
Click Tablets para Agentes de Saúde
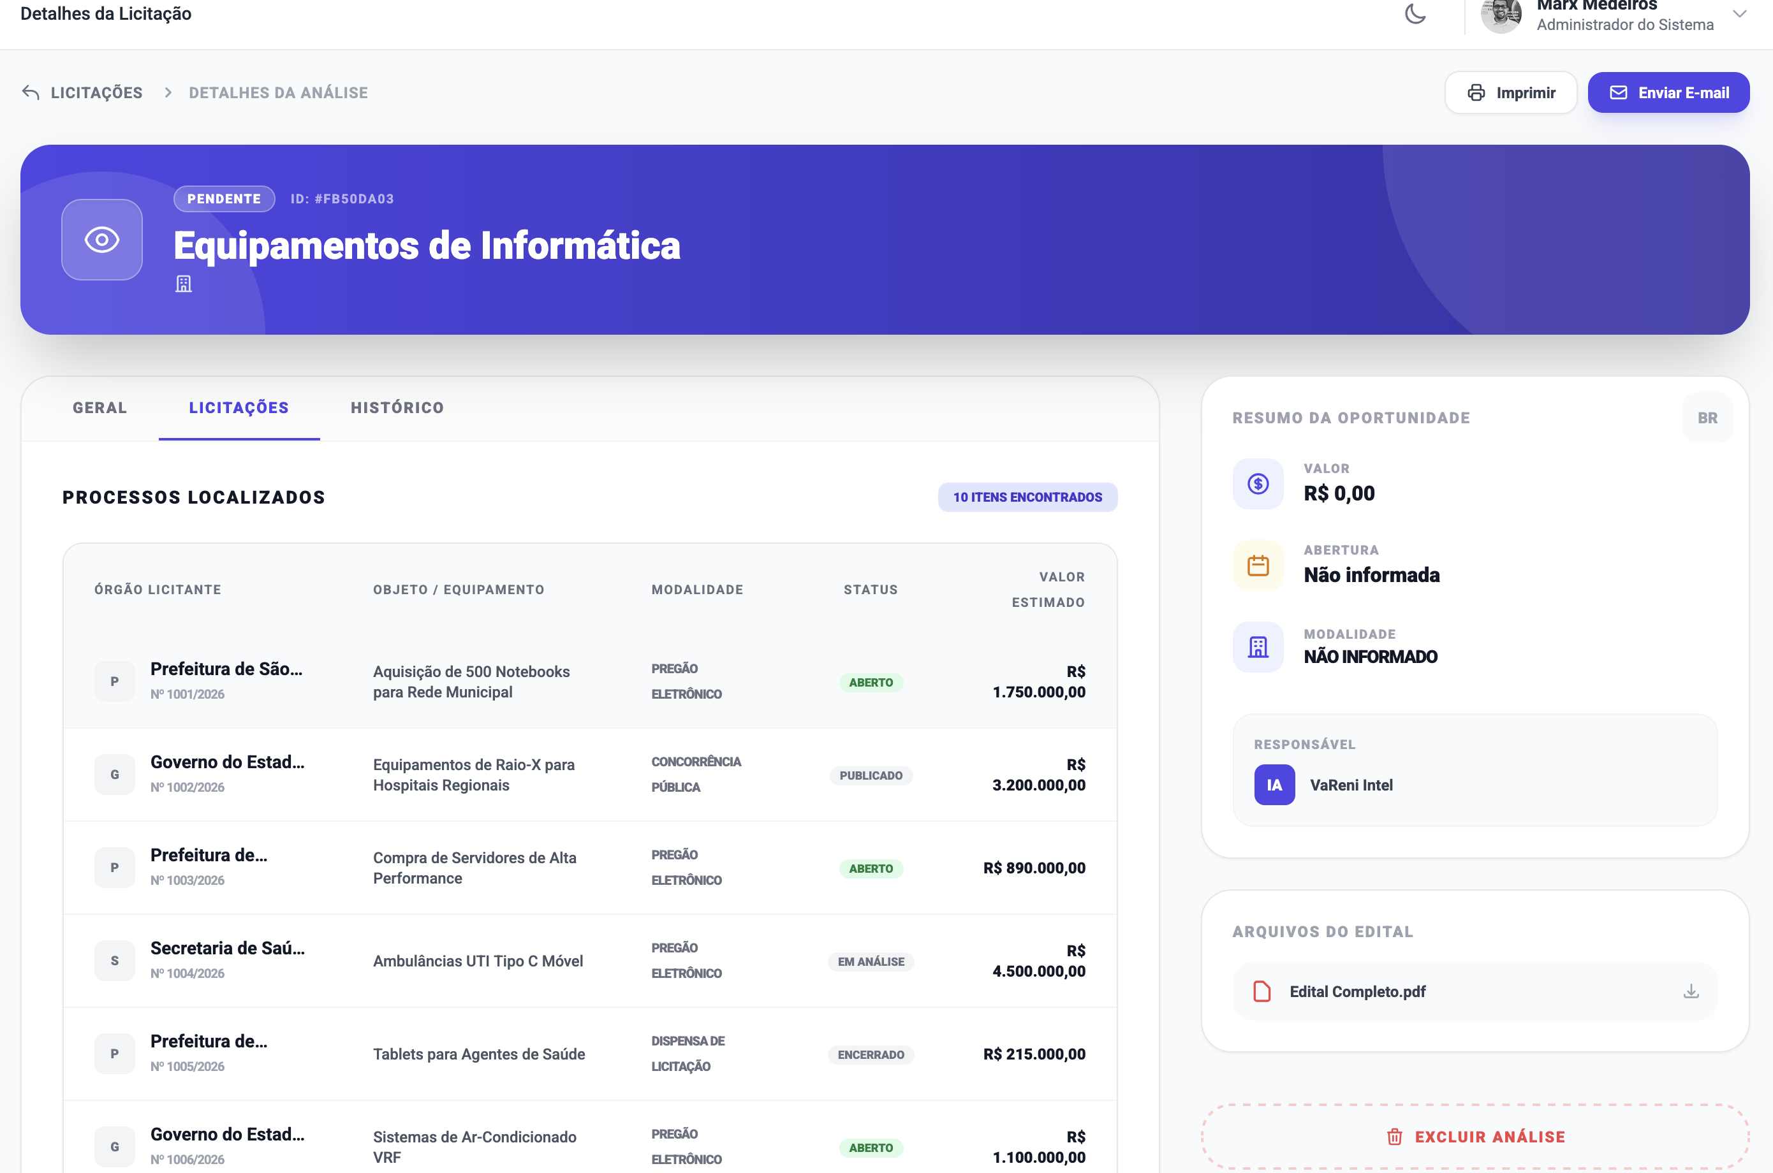click(x=479, y=1054)
